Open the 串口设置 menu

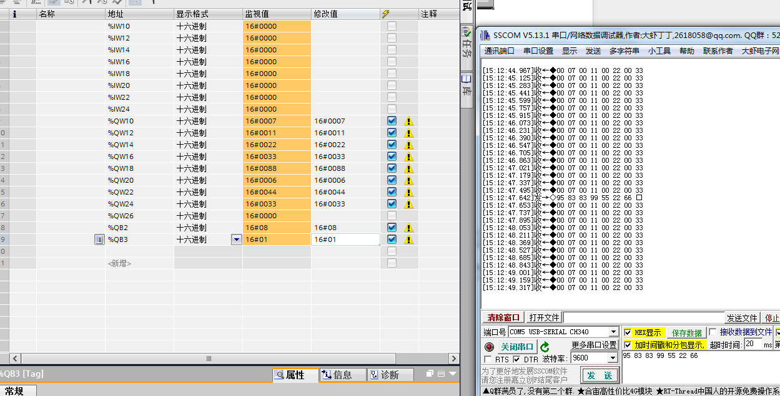click(x=538, y=51)
